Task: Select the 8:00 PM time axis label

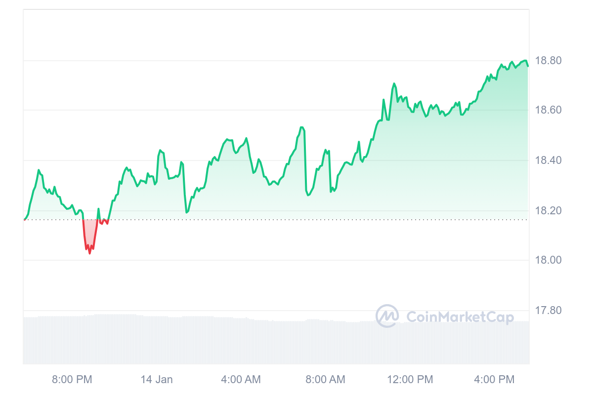Action: [72, 380]
